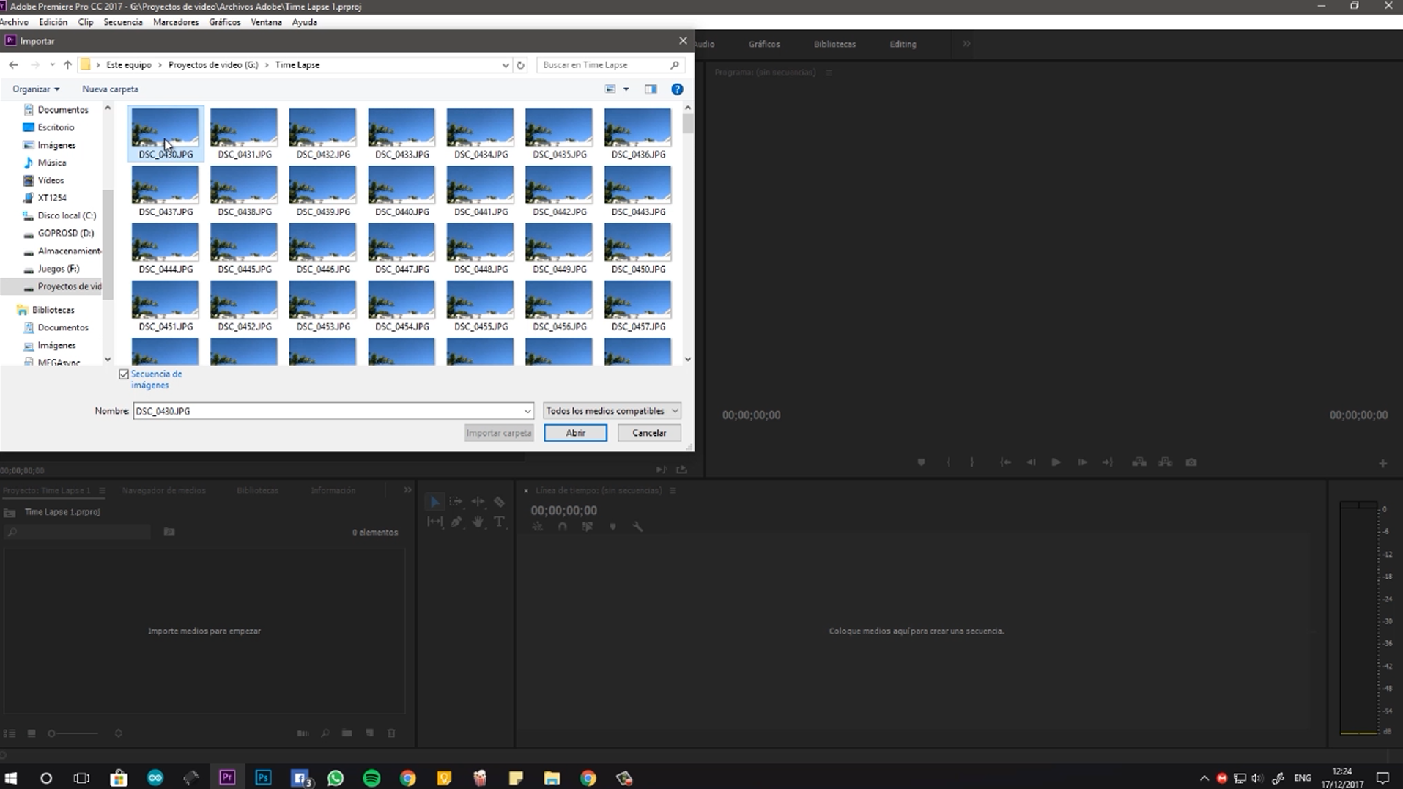Open the view options dropdown arrow
This screenshot has width=1403, height=789.
(626, 89)
